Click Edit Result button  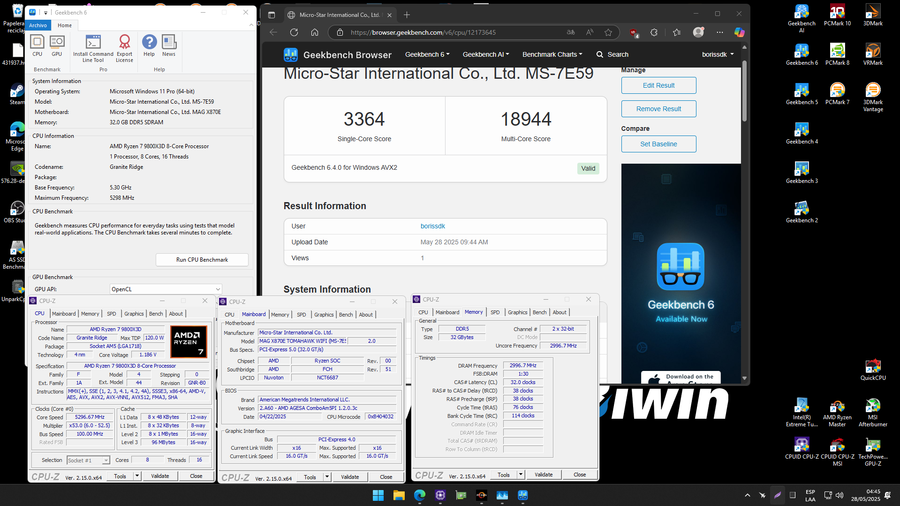pos(658,85)
